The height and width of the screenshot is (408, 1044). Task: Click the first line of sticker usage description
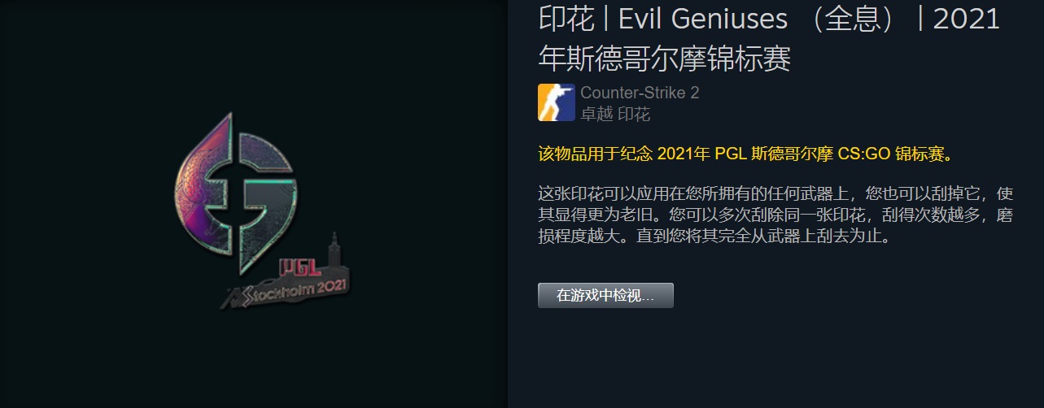pyautogui.click(x=775, y=195)
